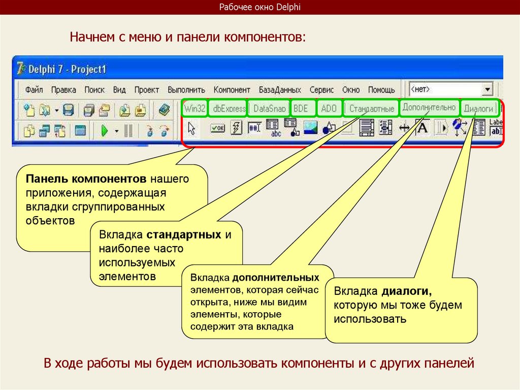Click the Trace Into debug icon

[150, 131]
